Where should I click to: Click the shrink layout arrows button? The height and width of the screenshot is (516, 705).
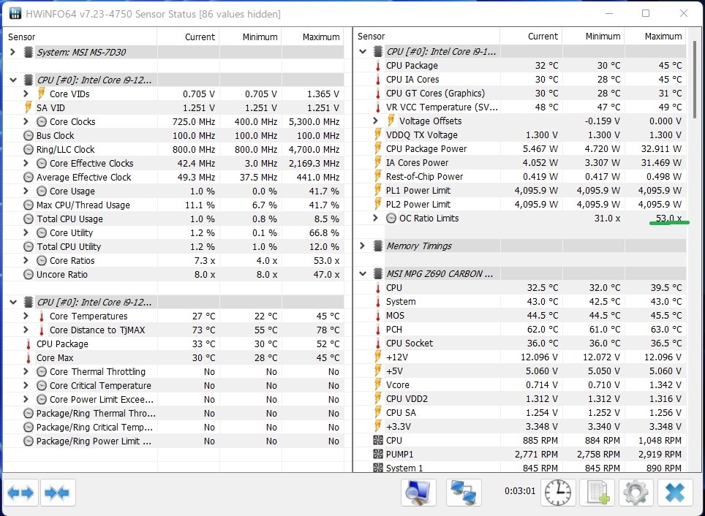(x=58, y=493)
